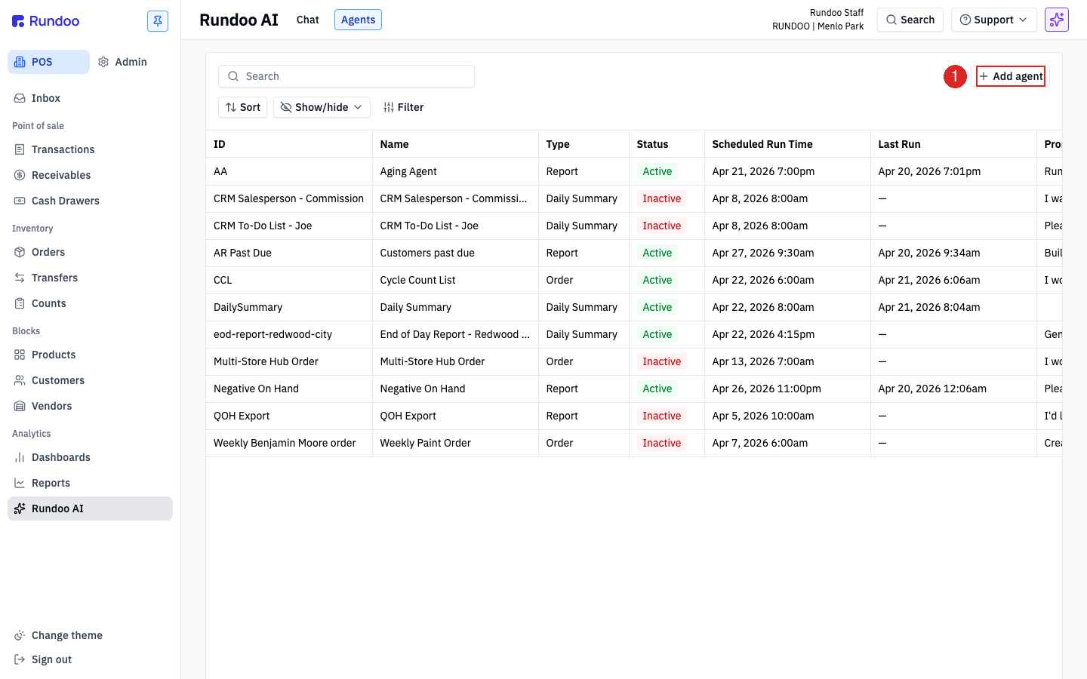1087x679 pixels.
Task: Open Dashboards analytics
Action: pyautogui.click(x=91, y=457)
